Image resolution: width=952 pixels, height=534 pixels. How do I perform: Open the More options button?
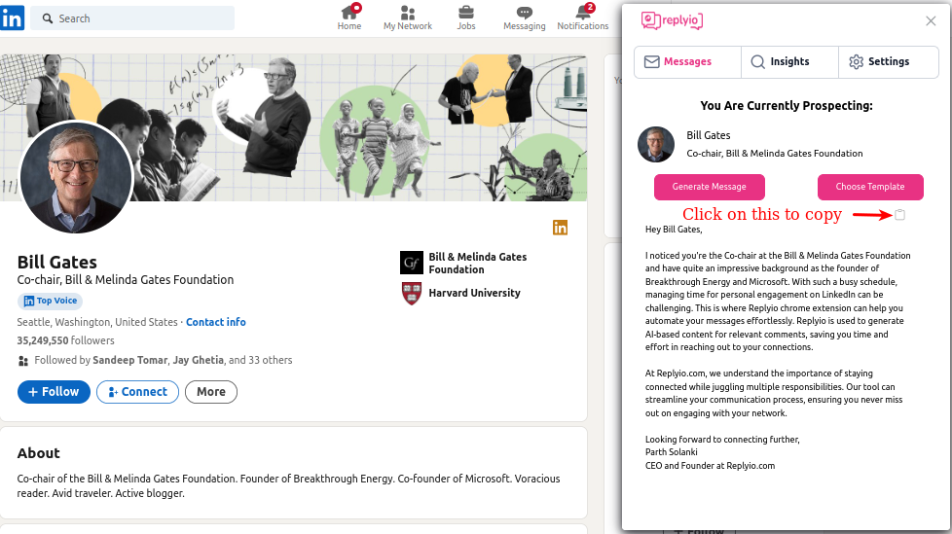(210, 392)
